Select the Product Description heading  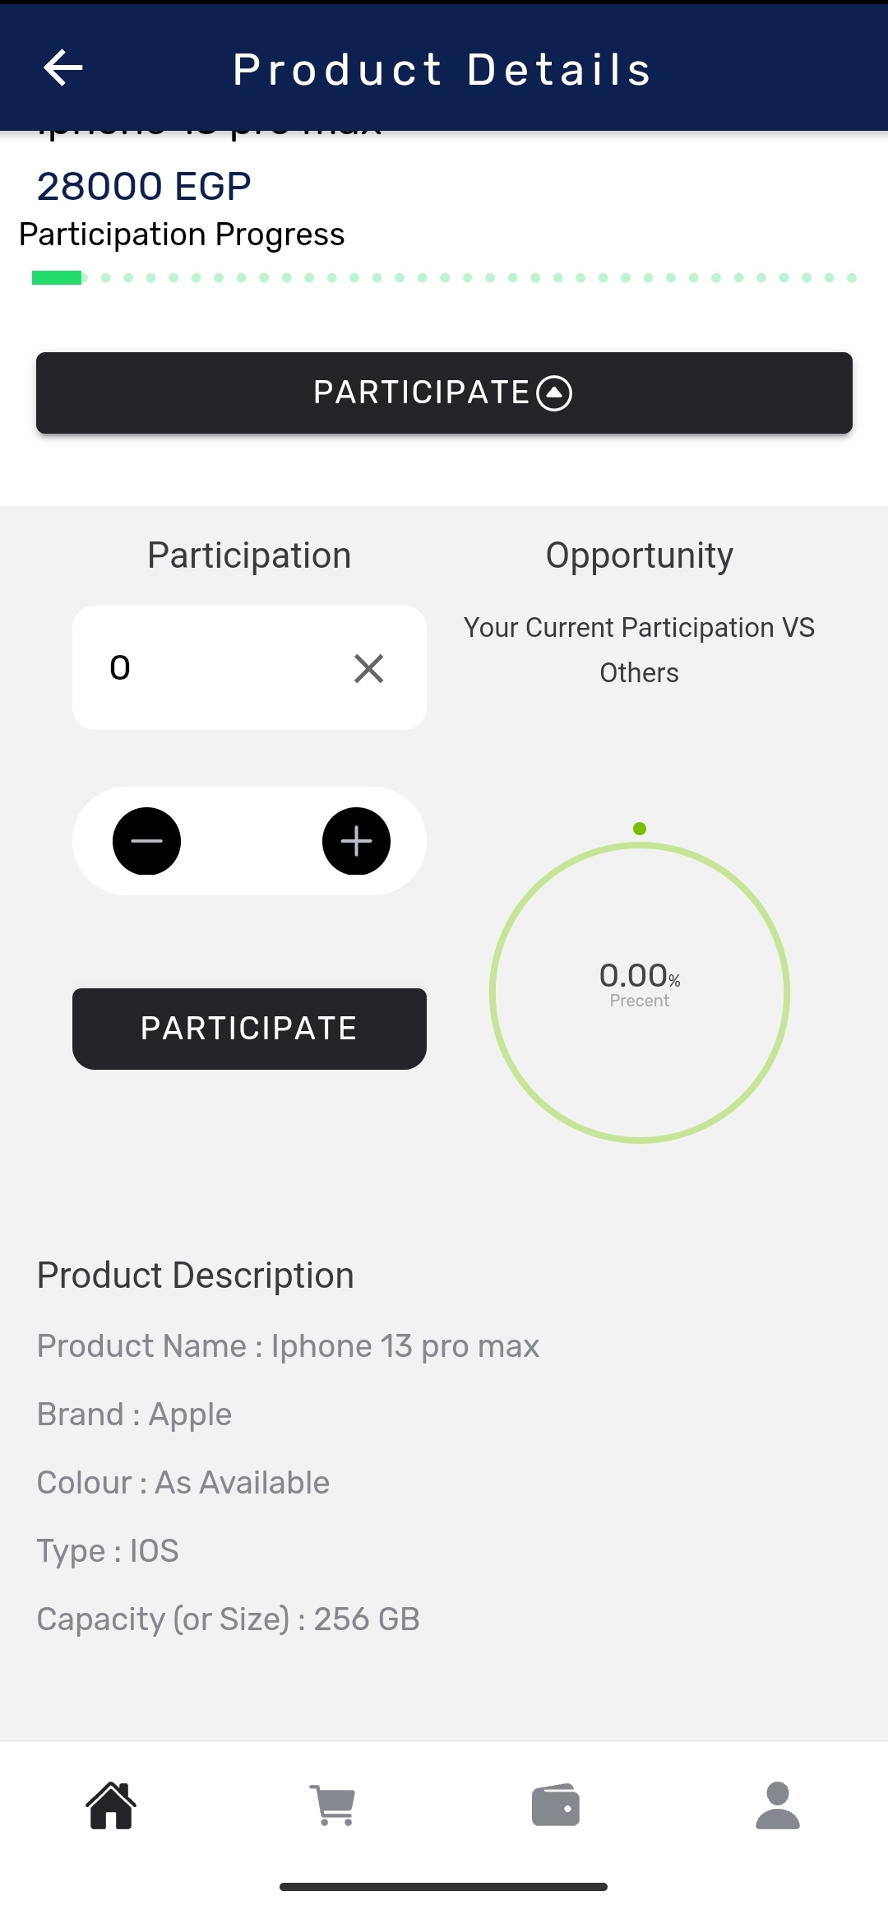point(196,1275)
